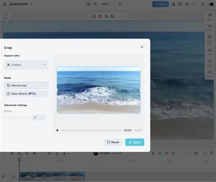Click the crop icon in the timeline toolbar

[x=27, y=153]
